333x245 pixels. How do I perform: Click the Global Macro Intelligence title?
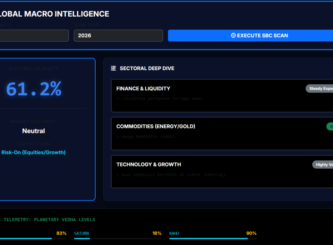click(55, 14)
